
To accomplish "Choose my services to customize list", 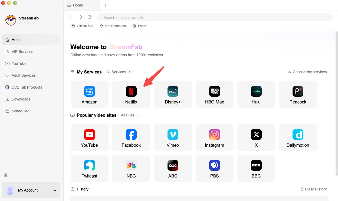I will pyautogui.click(x=307, y=72).
